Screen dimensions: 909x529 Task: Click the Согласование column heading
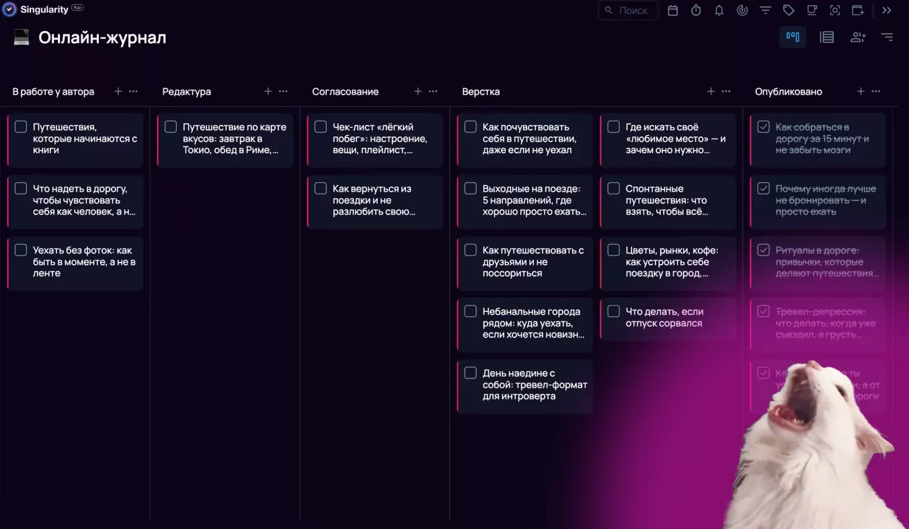click(346, 91)
